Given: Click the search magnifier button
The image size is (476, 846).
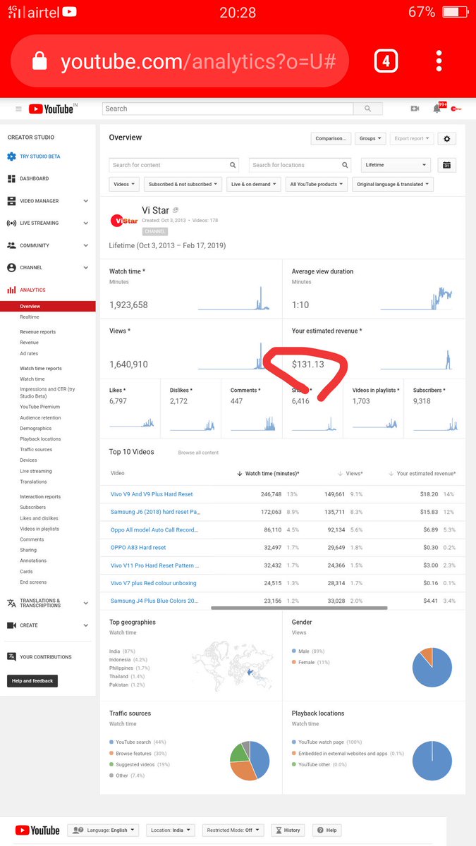Looking at the screenshot, I should pos(367,109).
